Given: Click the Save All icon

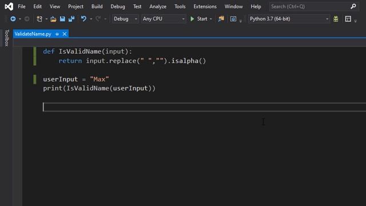Looking at the screenshot, I should tap(71, 19).
